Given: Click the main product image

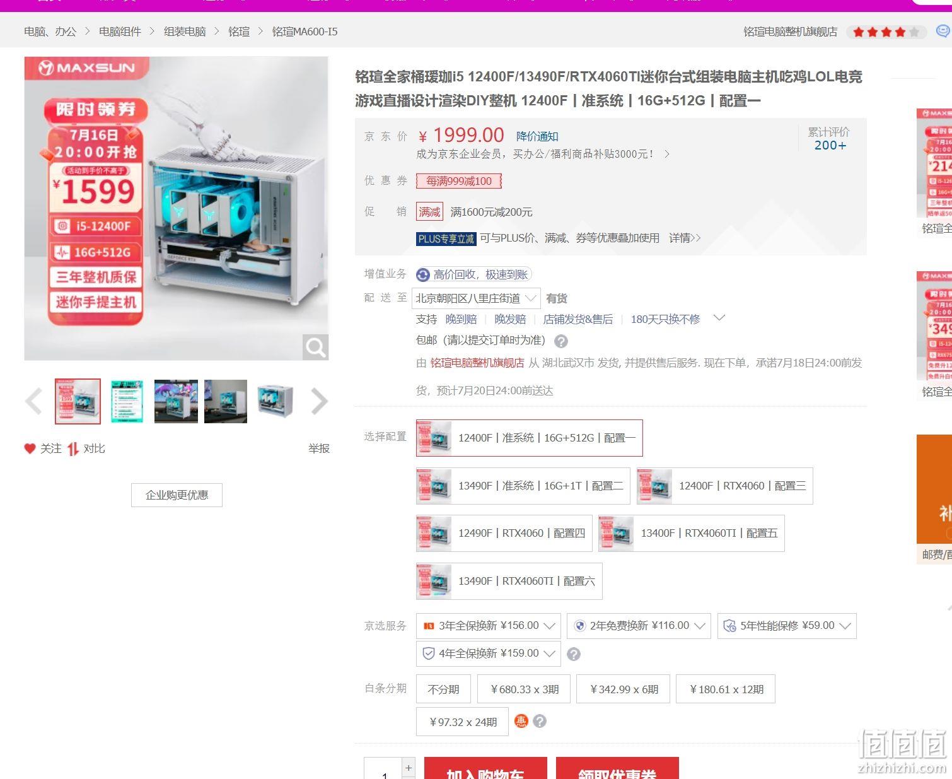Looking at the screenshot, I should click(x=176, y=208).
